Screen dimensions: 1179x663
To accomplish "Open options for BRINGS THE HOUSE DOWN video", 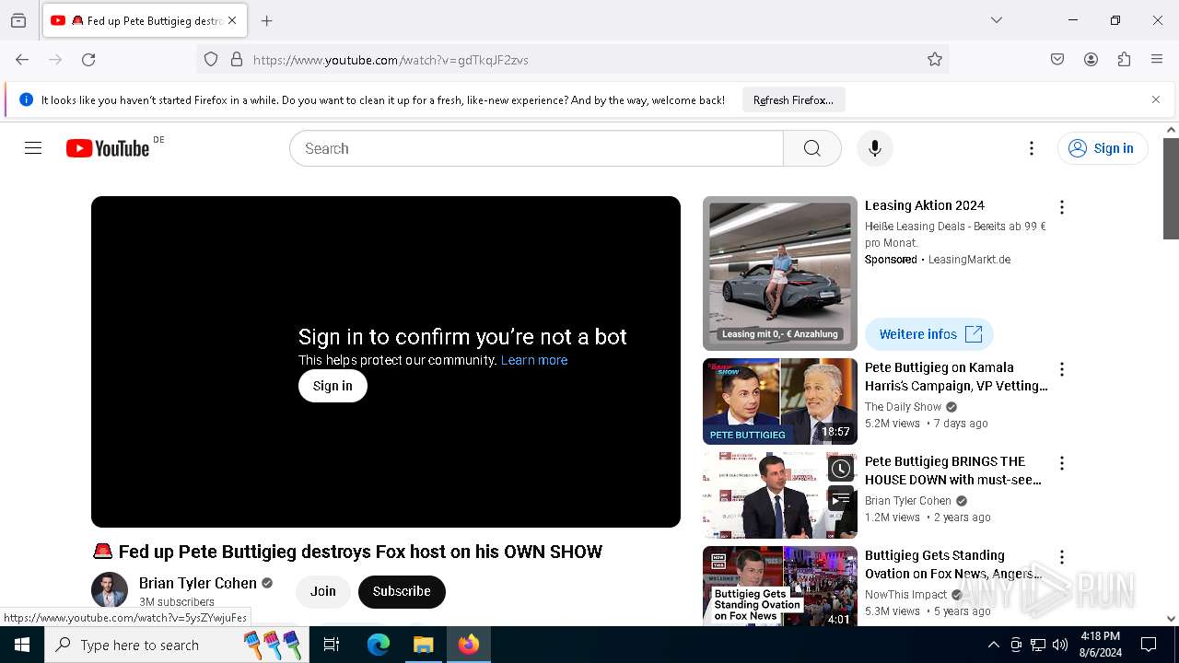I will pyautogui.click(x=1062, y=463).
